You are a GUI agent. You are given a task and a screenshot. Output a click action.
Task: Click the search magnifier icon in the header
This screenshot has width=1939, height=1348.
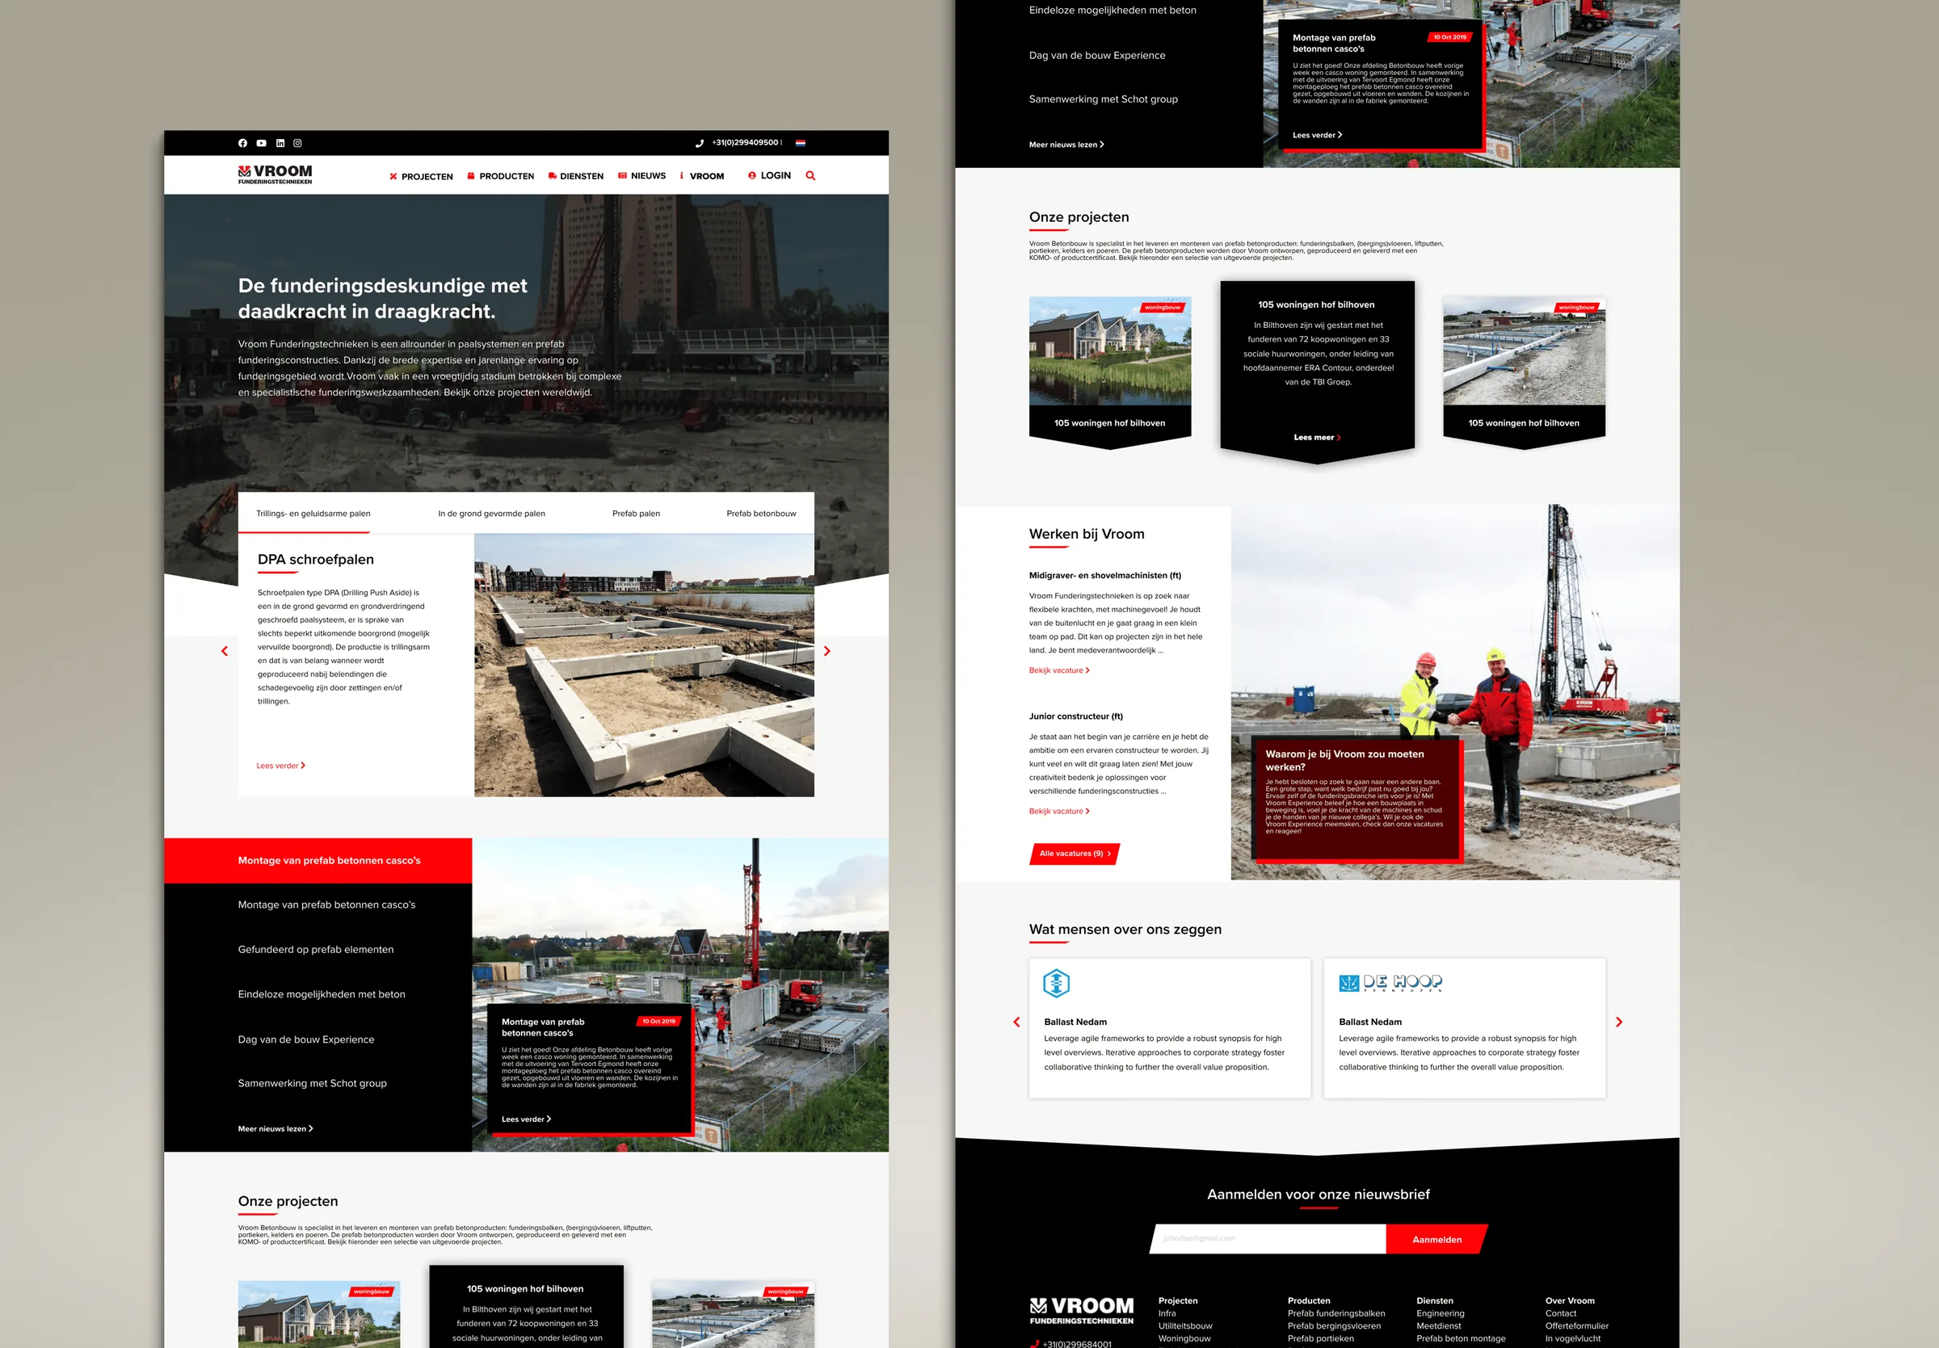[x=810, y=175]
